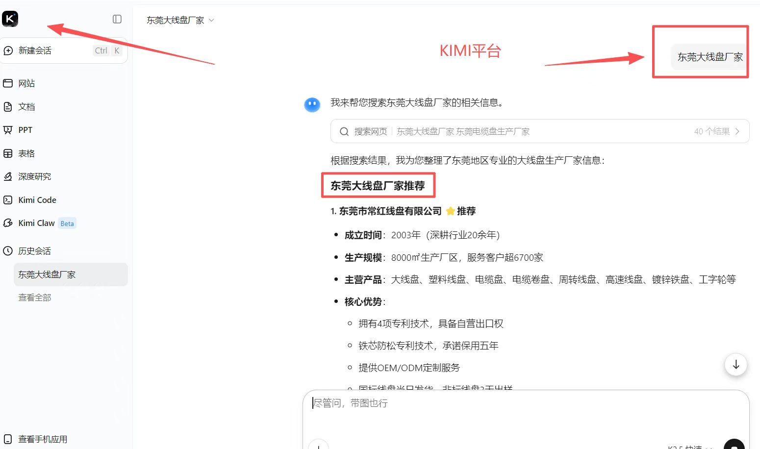The height and width of the screenshot is (449, 760).
Task: Click the mobile phone app icon
Action: pos(8,439)
